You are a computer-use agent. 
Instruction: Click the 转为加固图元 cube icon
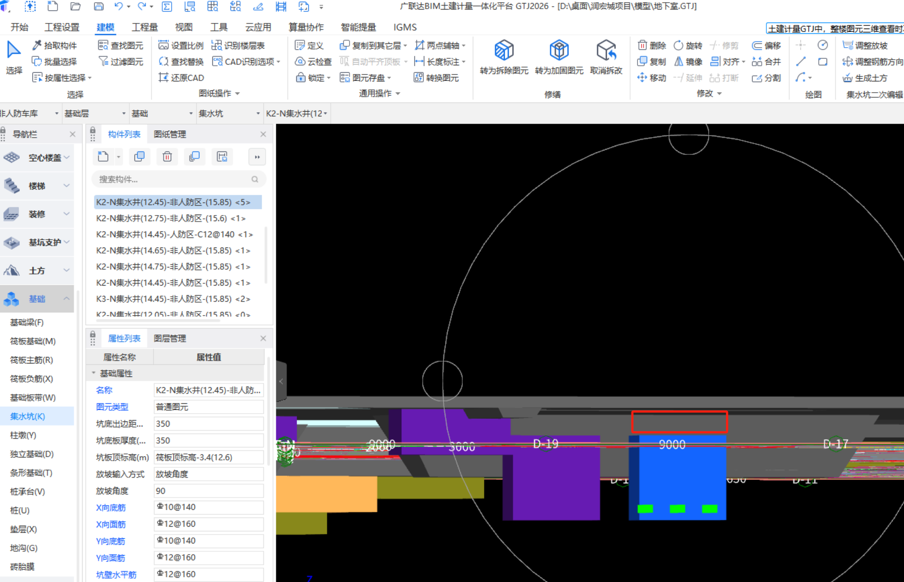(559, 51)
